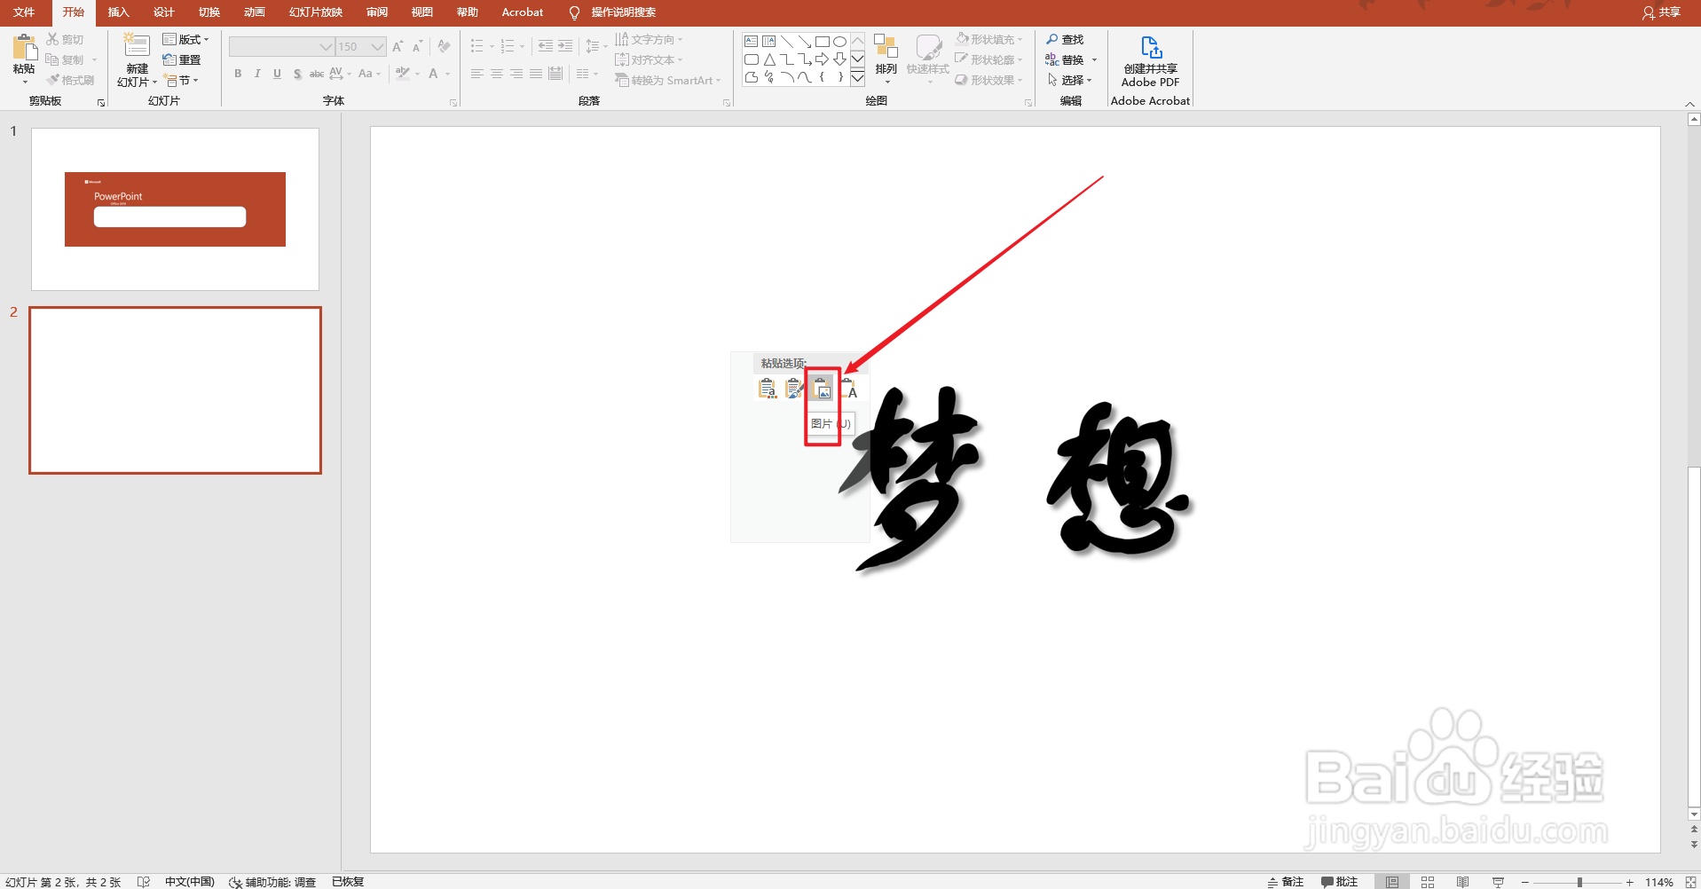Viewport: 1701px width, 889px height.
Task: Choose the Keep Text Only paste option
Action: [x=849, y=389]
